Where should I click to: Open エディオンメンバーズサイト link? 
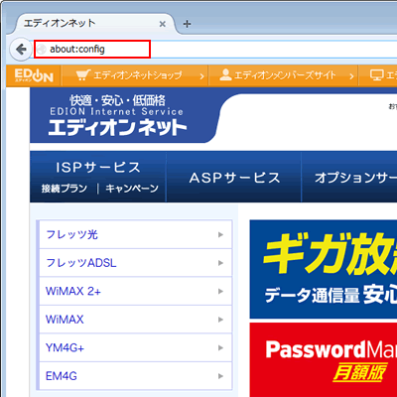click(x=285, y=75)
